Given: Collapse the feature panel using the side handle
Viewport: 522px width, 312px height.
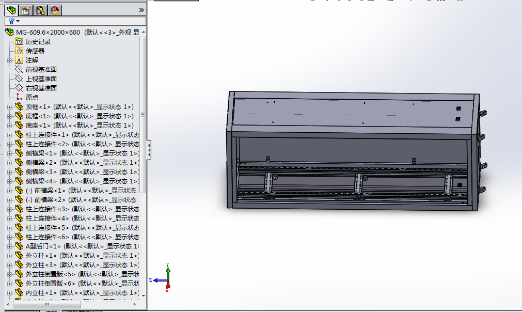Looking at the screenshot, I should [x=149, y=150].
